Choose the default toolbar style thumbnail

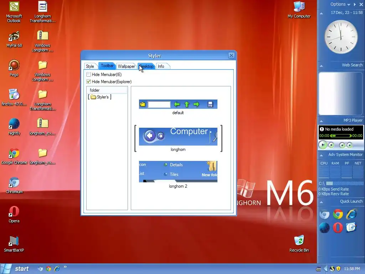[178, 104]
